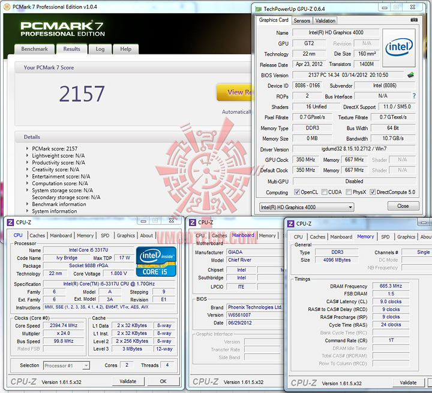Click the GPU-Z screenshot camera icon
Viewport: 432px width, 393px height.
pos(414,20)
